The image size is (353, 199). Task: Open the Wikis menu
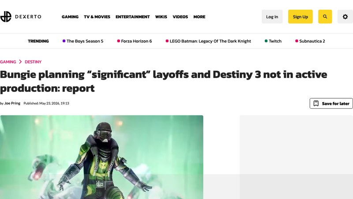click(161, 17)
